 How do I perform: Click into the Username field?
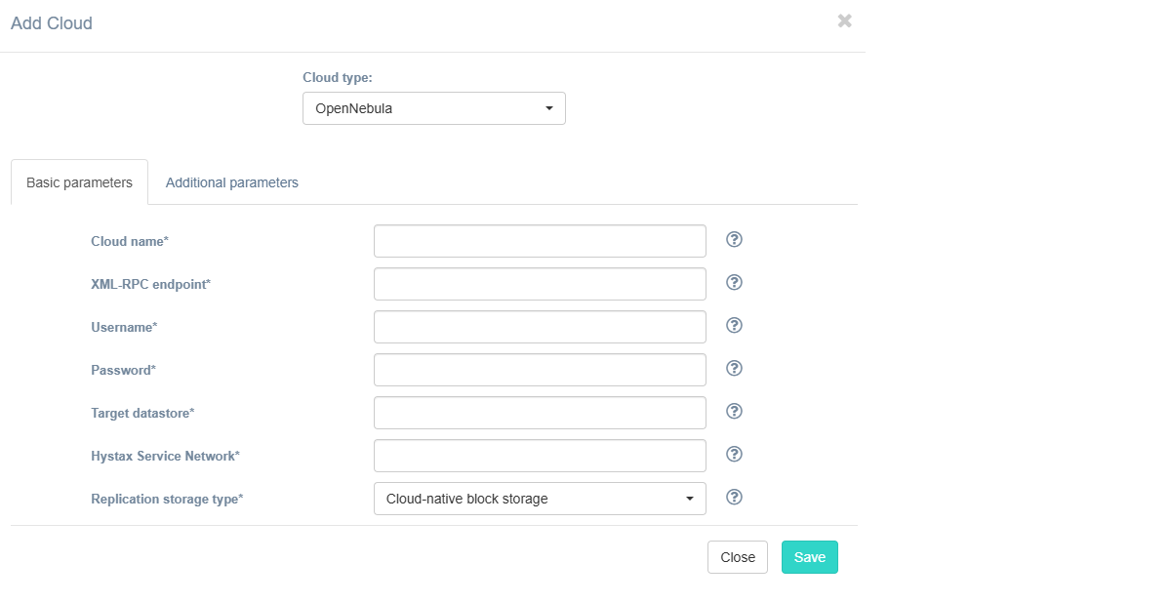pos(539,327)
